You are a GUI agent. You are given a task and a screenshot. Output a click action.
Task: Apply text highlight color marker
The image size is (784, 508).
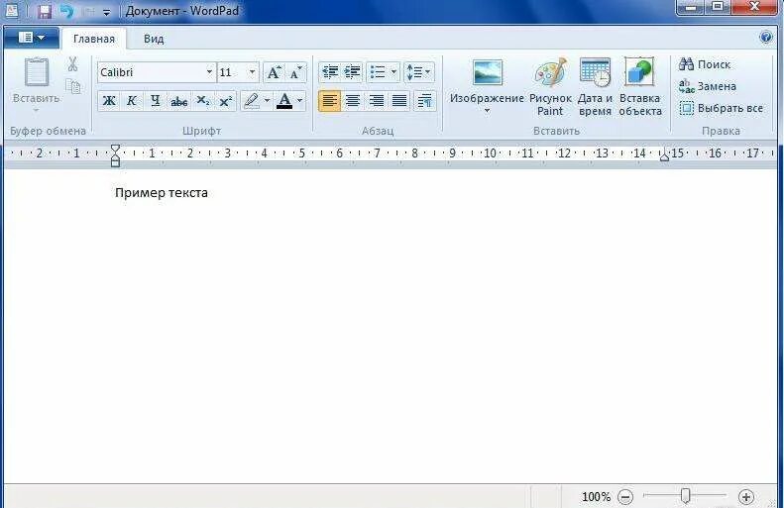pyautogui.click(x=252, y=100)
